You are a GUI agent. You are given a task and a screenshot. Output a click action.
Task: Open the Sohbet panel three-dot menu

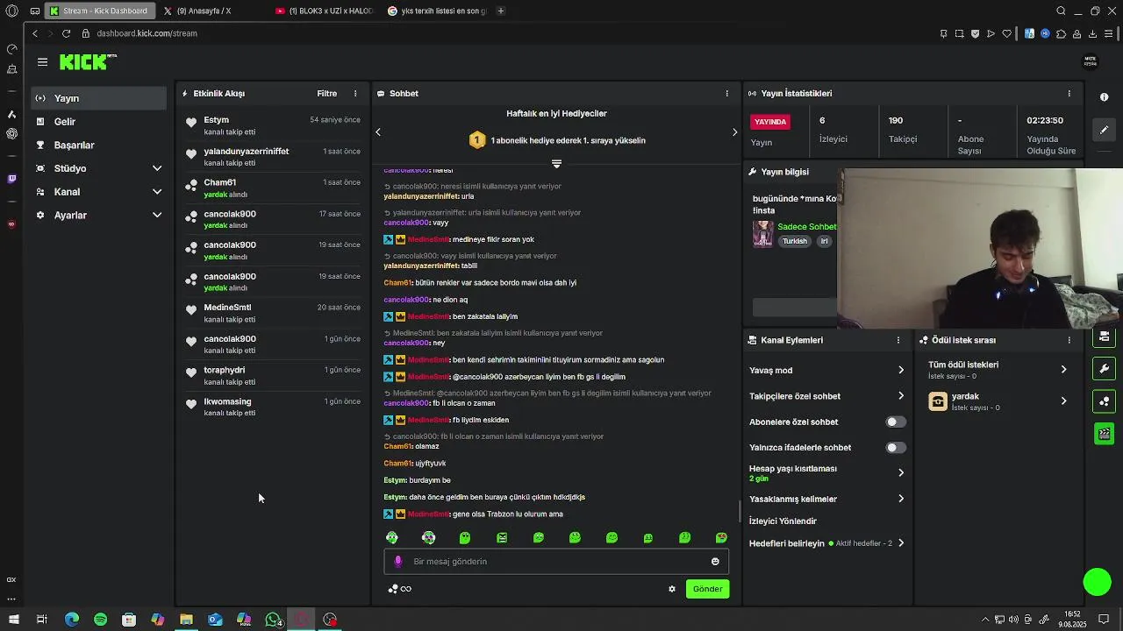[726, 94]
